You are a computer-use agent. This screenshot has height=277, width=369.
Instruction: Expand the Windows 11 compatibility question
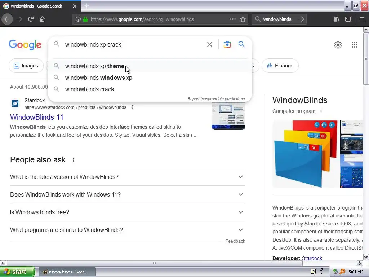click(x=127, y=194)
